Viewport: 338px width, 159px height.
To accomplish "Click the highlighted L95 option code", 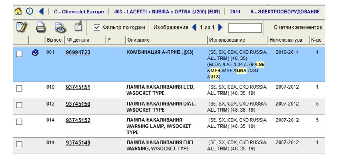I will tap(261, 64).
